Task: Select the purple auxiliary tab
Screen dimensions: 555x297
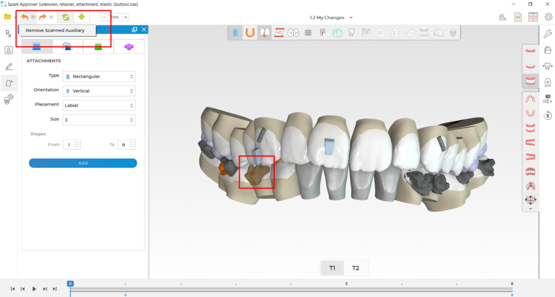Action: point(129,47)
